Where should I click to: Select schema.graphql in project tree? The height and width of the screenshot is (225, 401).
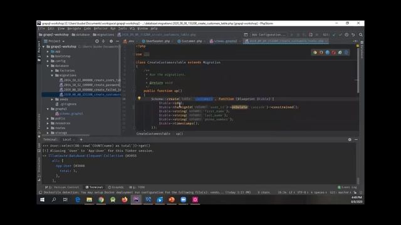(70, 114)
